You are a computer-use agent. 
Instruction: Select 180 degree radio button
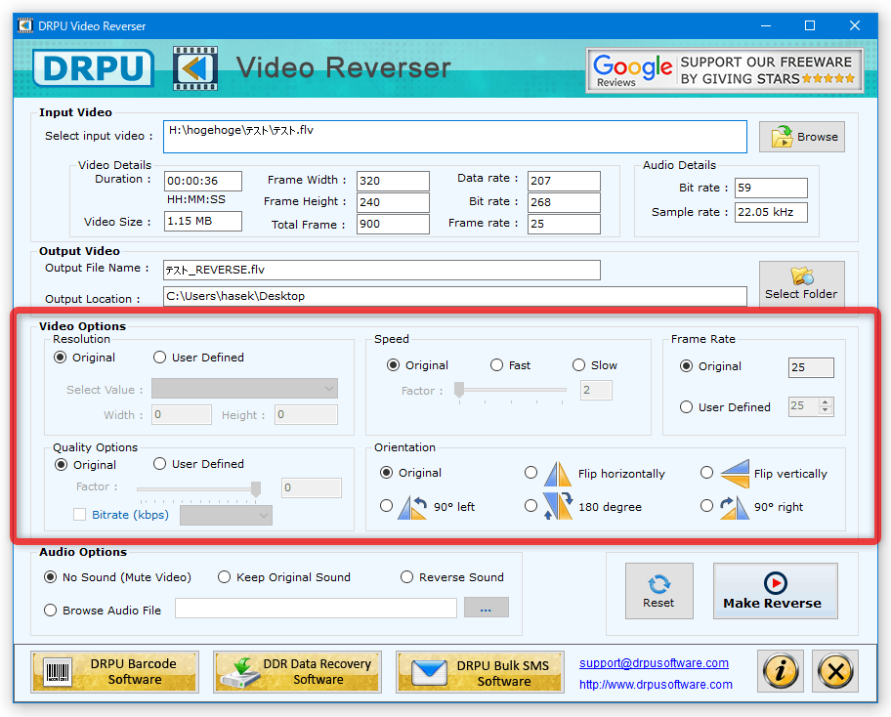click(x=530, y=506)
